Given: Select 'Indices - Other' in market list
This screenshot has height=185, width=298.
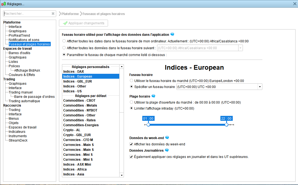Looking at the screenshot, I should click(x=91, y=86).
